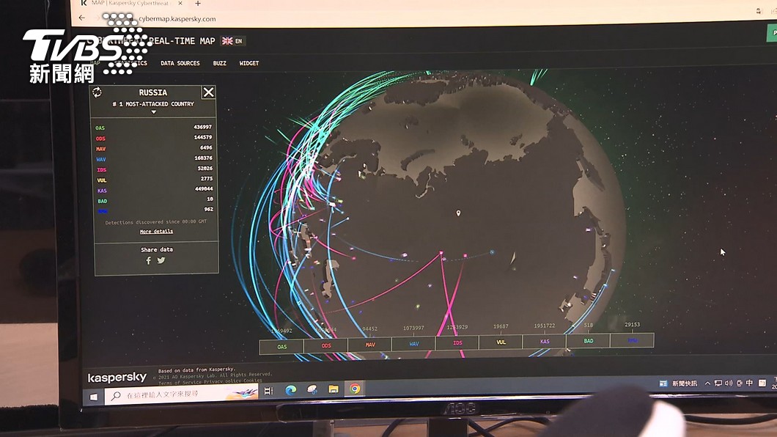Click the location pin on the globe
This screenshot has height=437, width=777.
click(458, 213)
